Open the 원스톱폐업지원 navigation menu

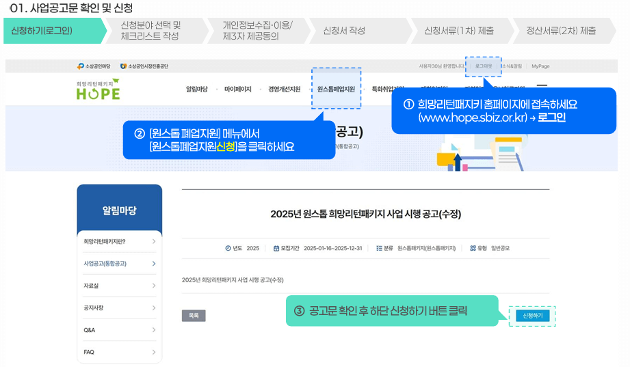coord(336,89)
